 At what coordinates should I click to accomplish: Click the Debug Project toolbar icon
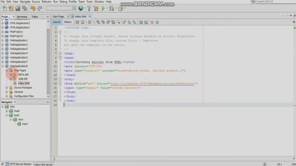(112, 8)
